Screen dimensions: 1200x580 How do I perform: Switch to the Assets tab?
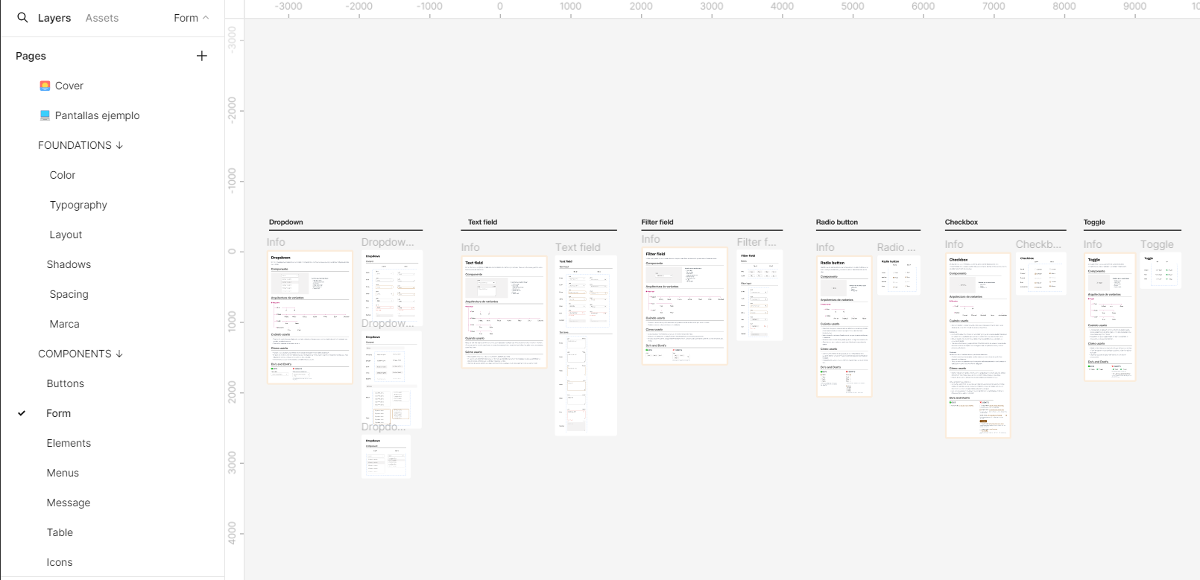(x=101, y=18)
